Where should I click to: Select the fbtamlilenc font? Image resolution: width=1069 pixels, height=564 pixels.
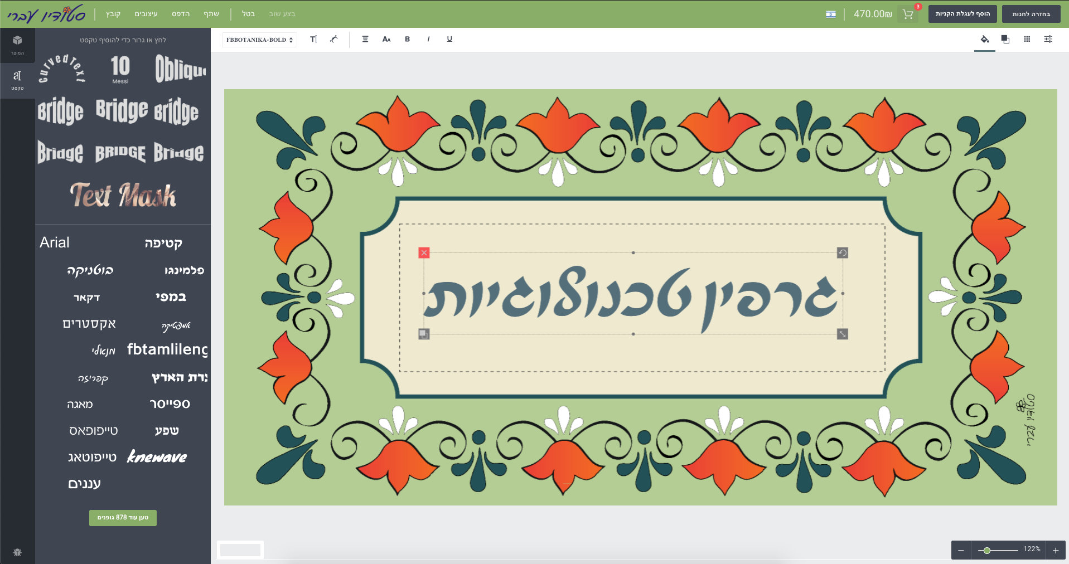pos(168,349)
